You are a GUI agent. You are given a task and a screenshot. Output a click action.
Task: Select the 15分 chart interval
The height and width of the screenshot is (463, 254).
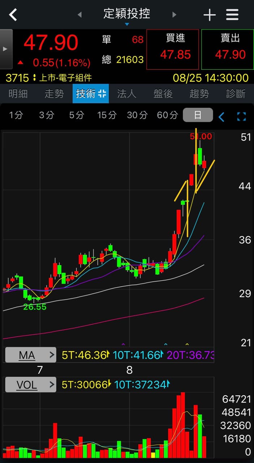107,115
